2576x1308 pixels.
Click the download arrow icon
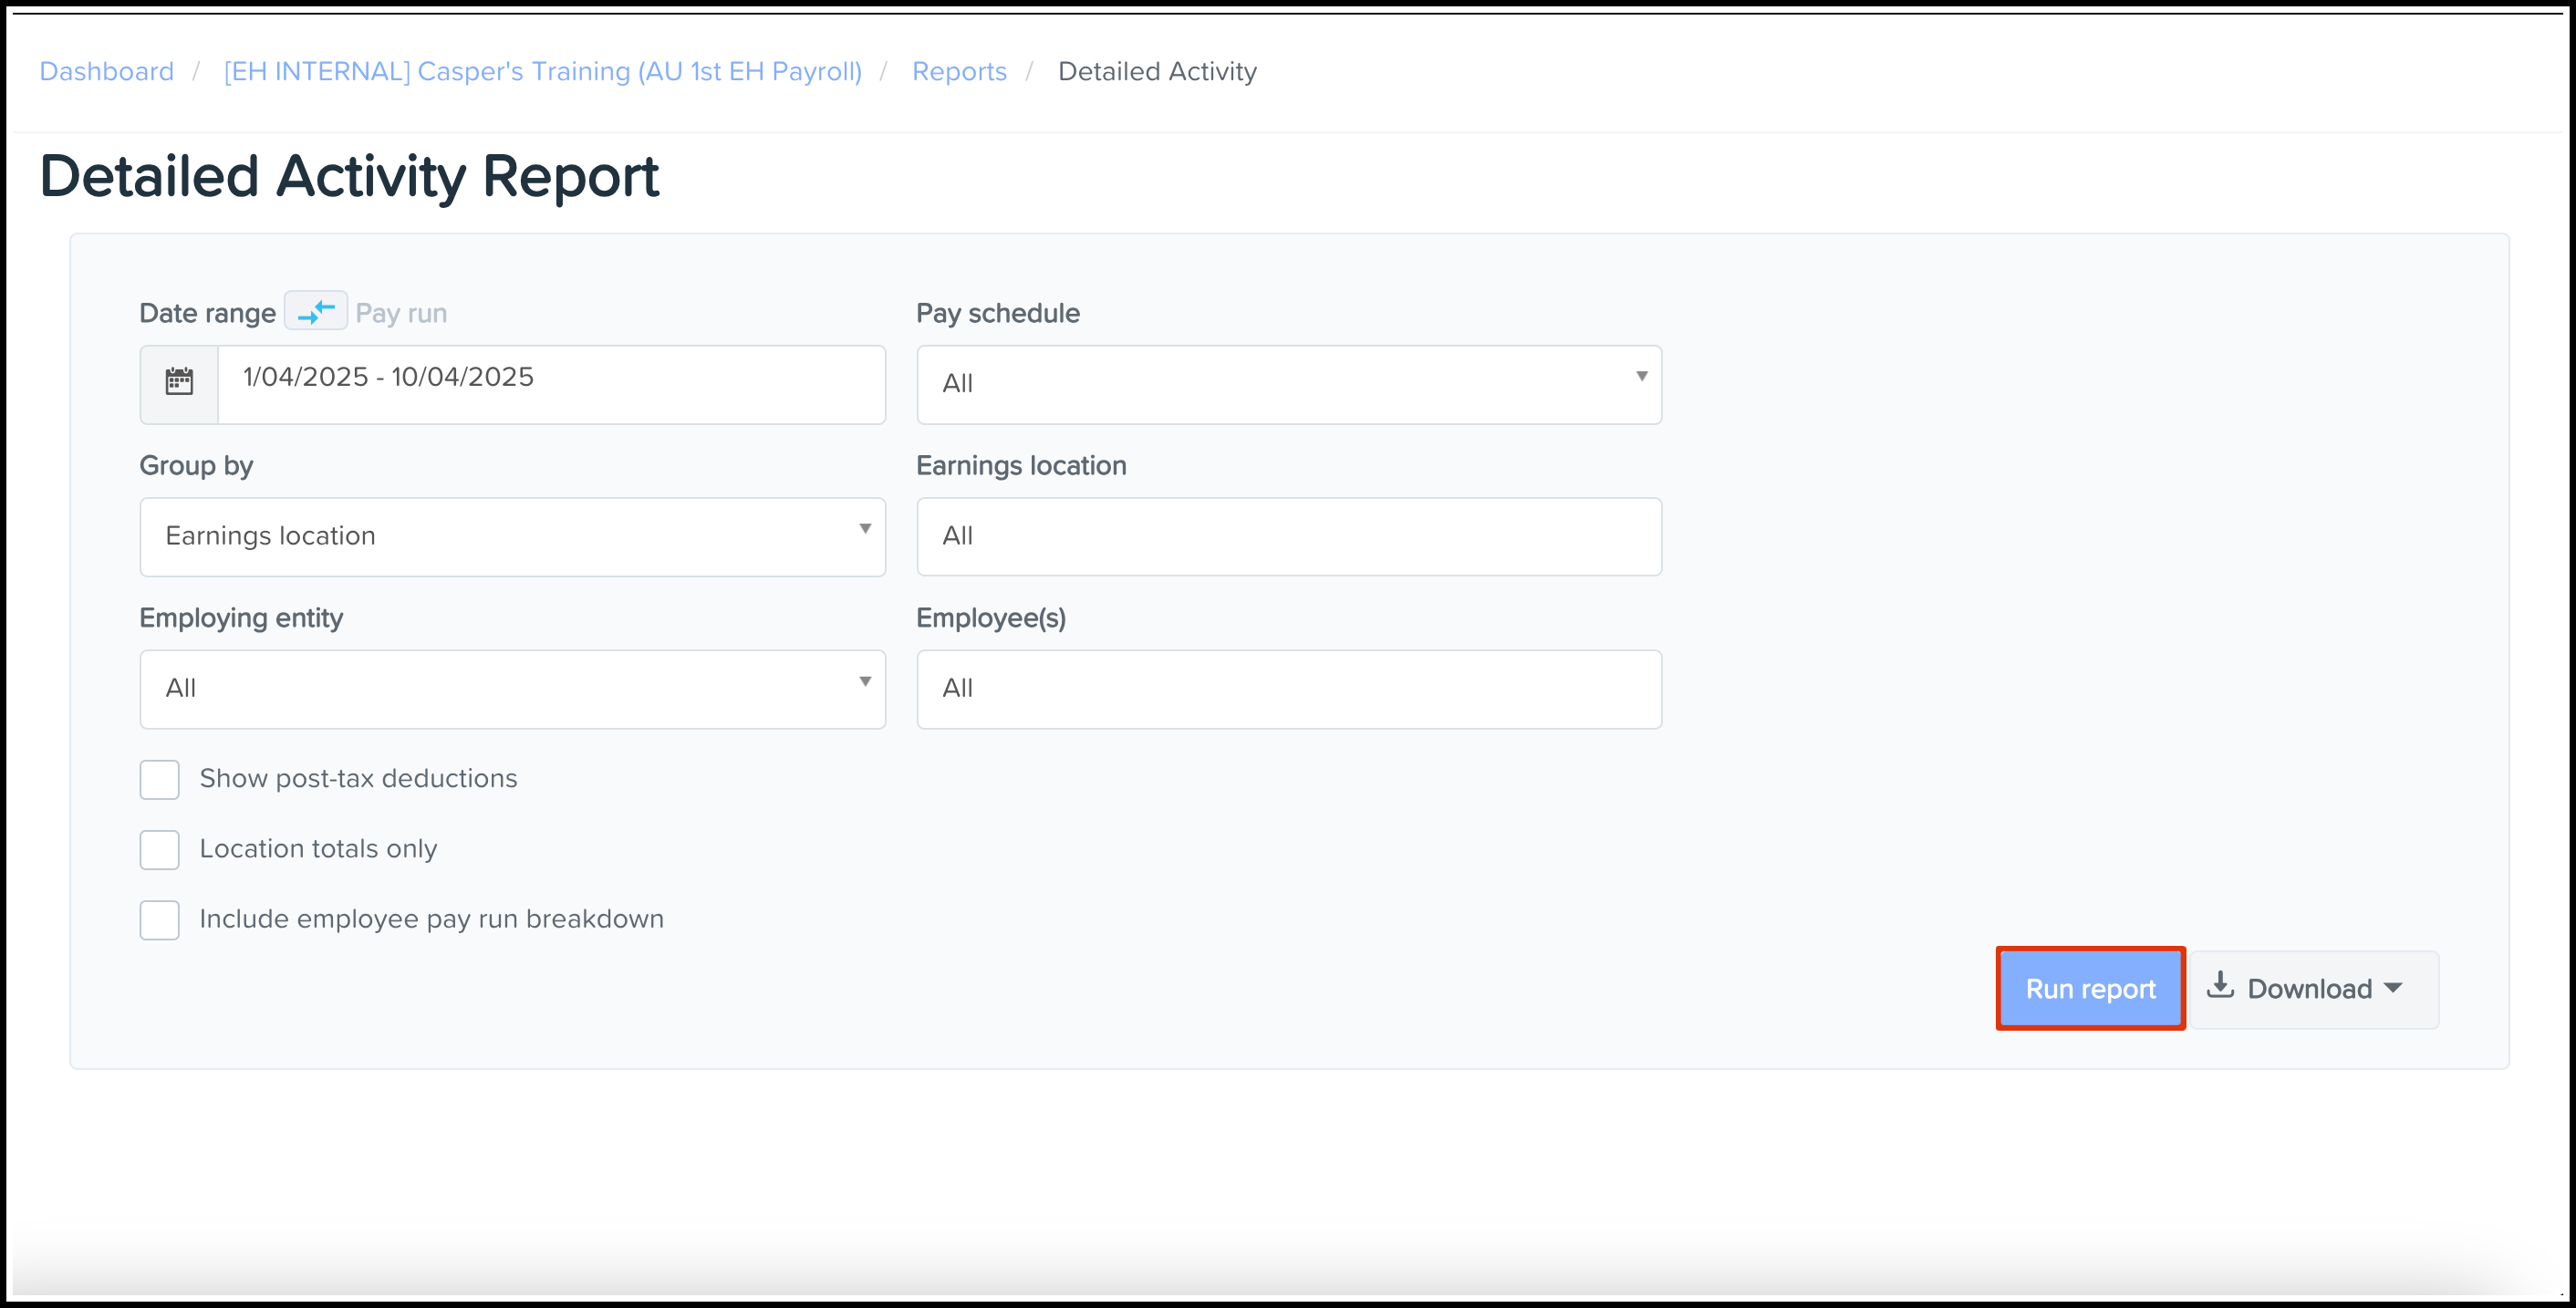click(2220, 986)
